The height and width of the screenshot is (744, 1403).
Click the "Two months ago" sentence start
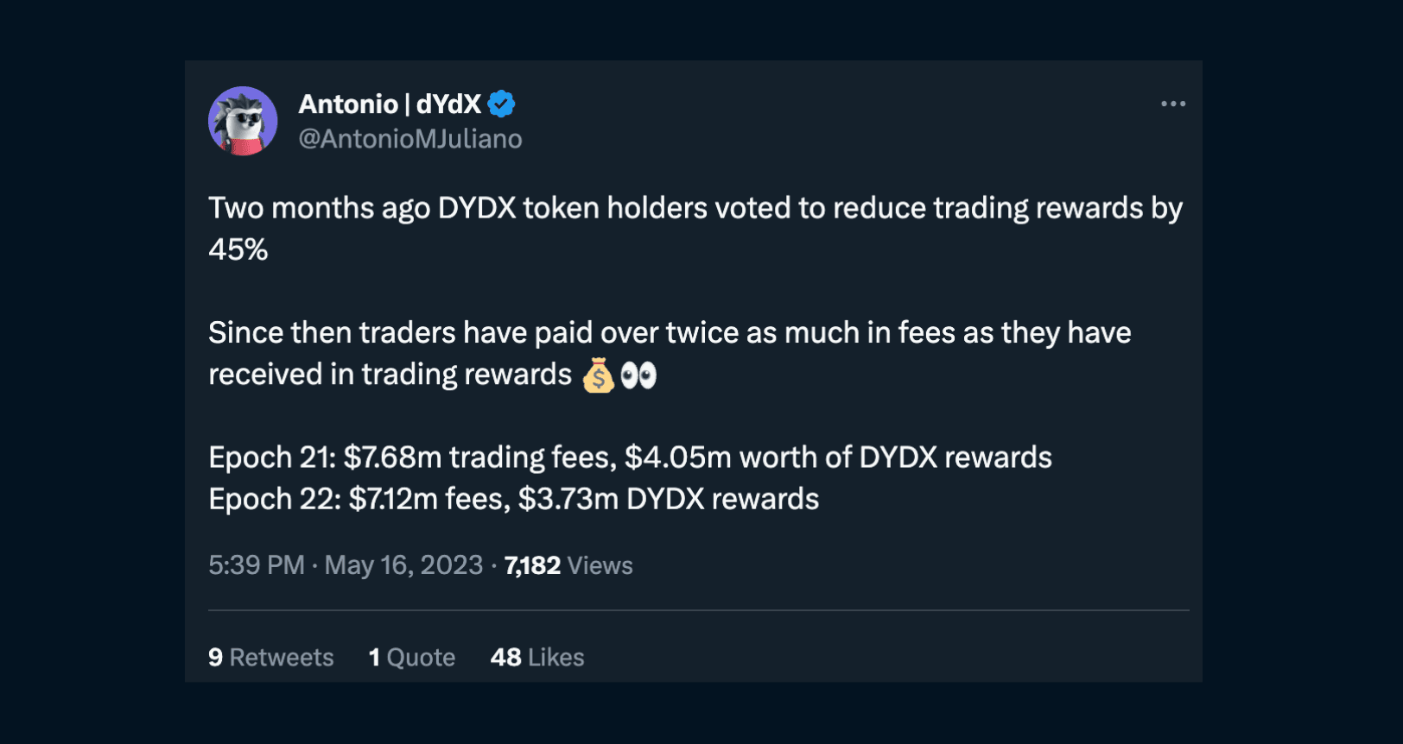pos(318,209)
